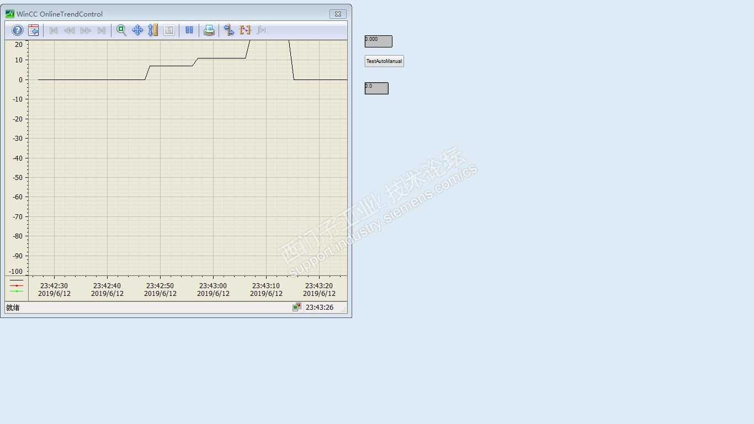Print the trend with printer icon
This screenshot has height=424, width=754.
pos(209,30)
